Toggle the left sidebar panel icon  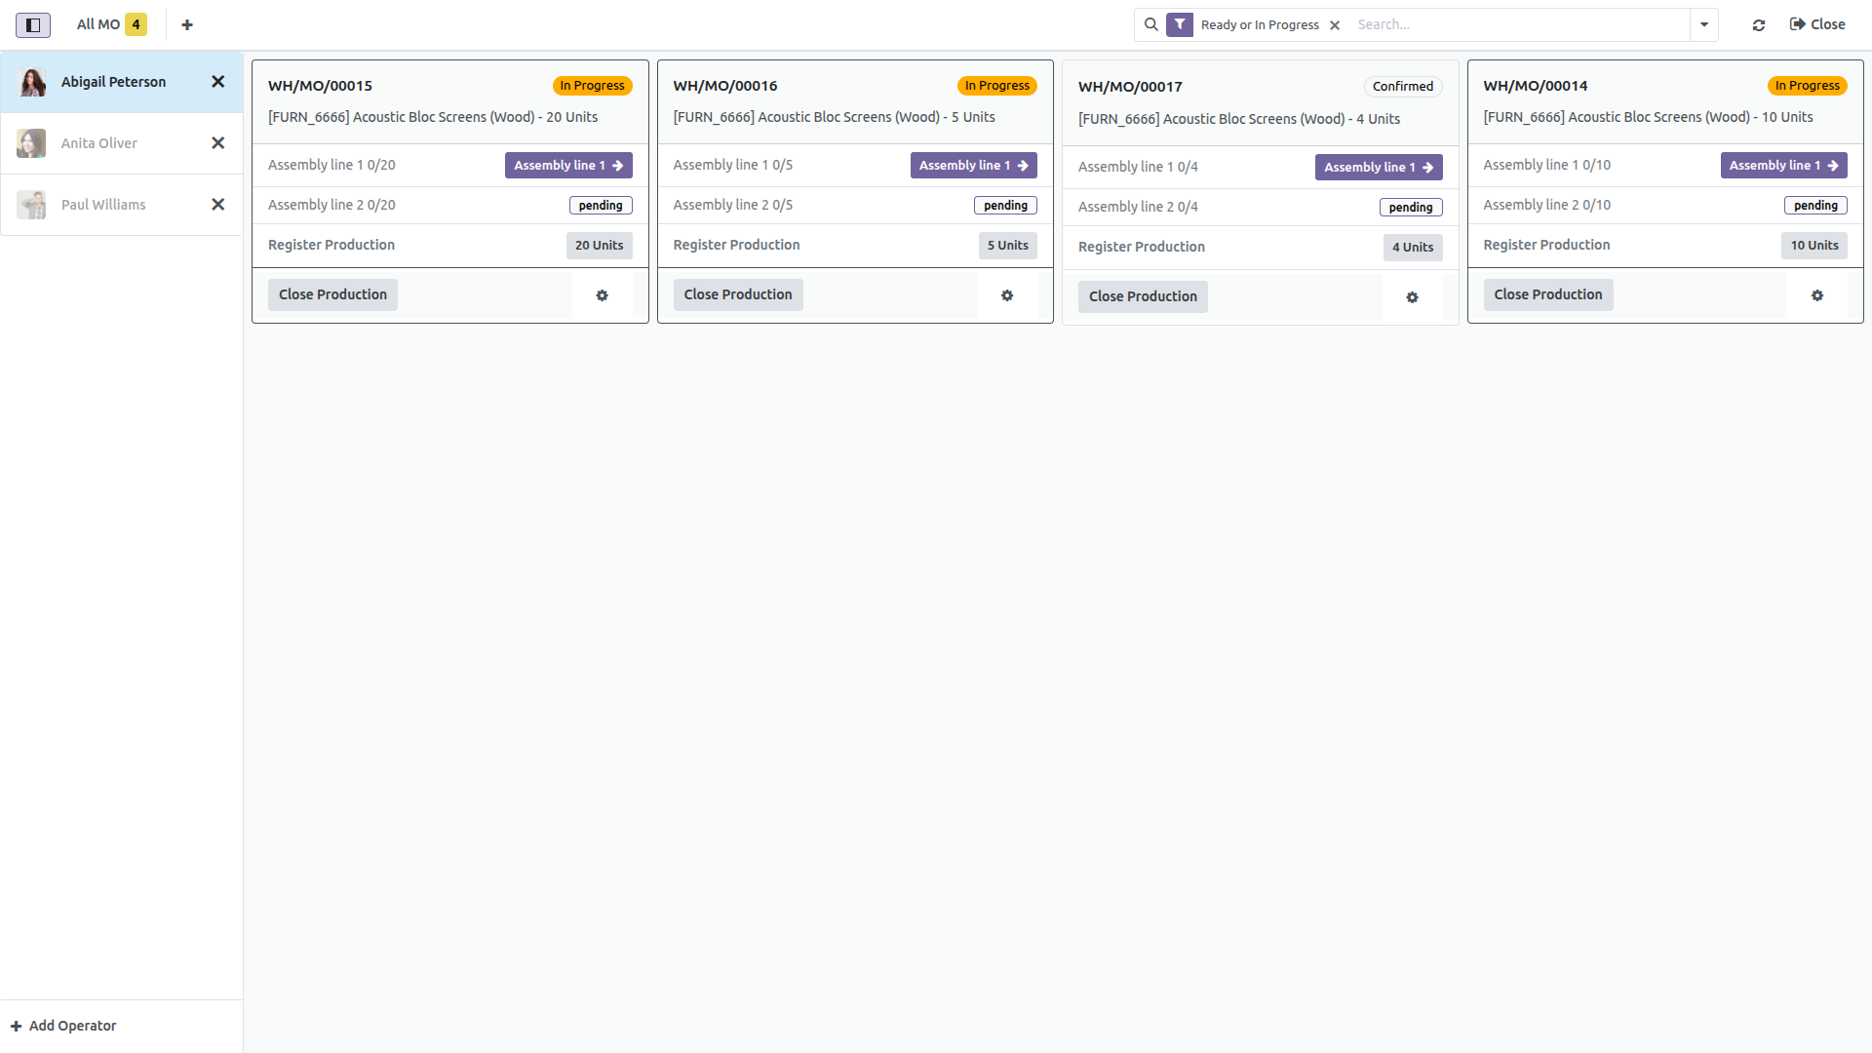click(32, 24)
